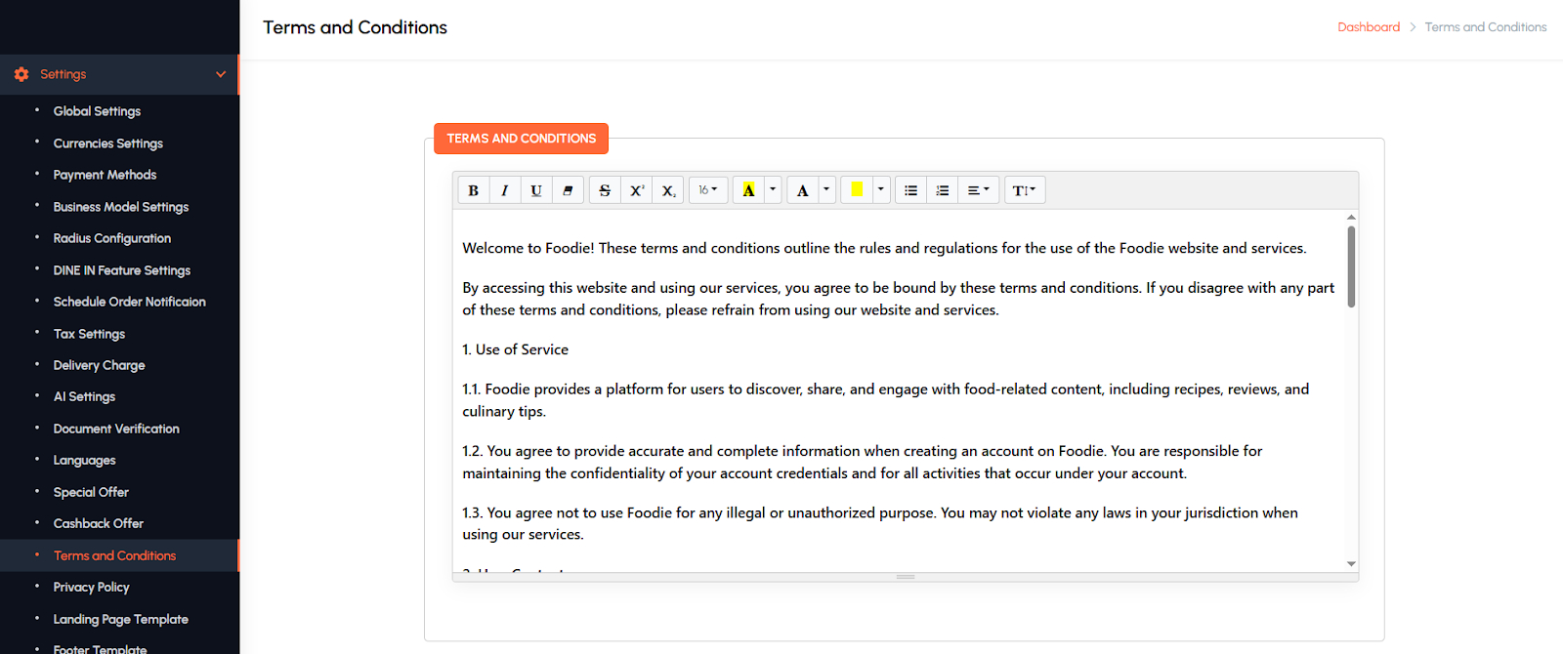Click the Dashboard breadcrumb link
This screenshot has width=1563, height=654.
point(1368,27)
